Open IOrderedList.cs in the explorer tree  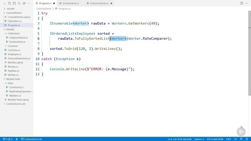pos(17,42)
